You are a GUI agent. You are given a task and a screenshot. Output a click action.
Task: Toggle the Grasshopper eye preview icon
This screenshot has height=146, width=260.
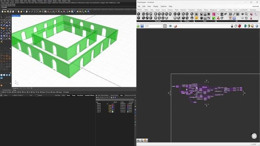click(170, 26)
